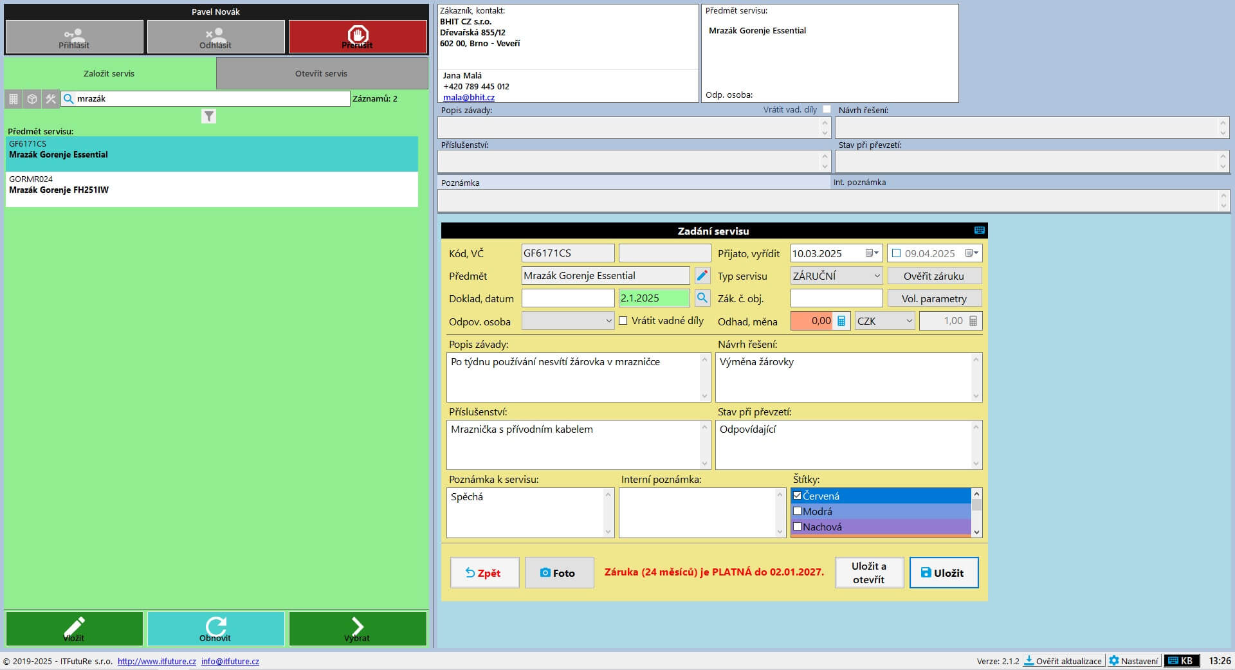
Task: Click the Obnovit refresh button
Action: click(215, 628)
